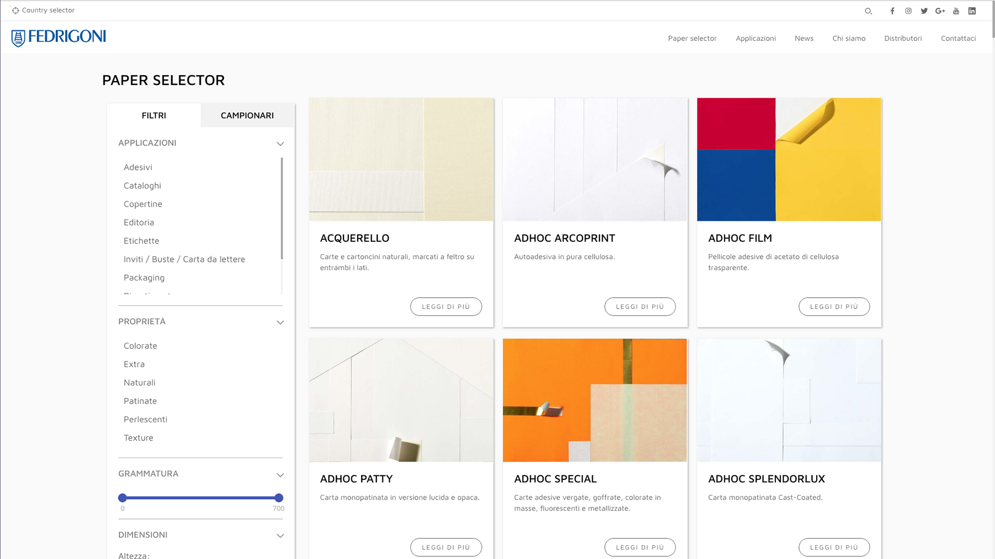Open the Adhoc Arcoprint thumbnail image
The image size is (995, 559).
coord(595,159)
